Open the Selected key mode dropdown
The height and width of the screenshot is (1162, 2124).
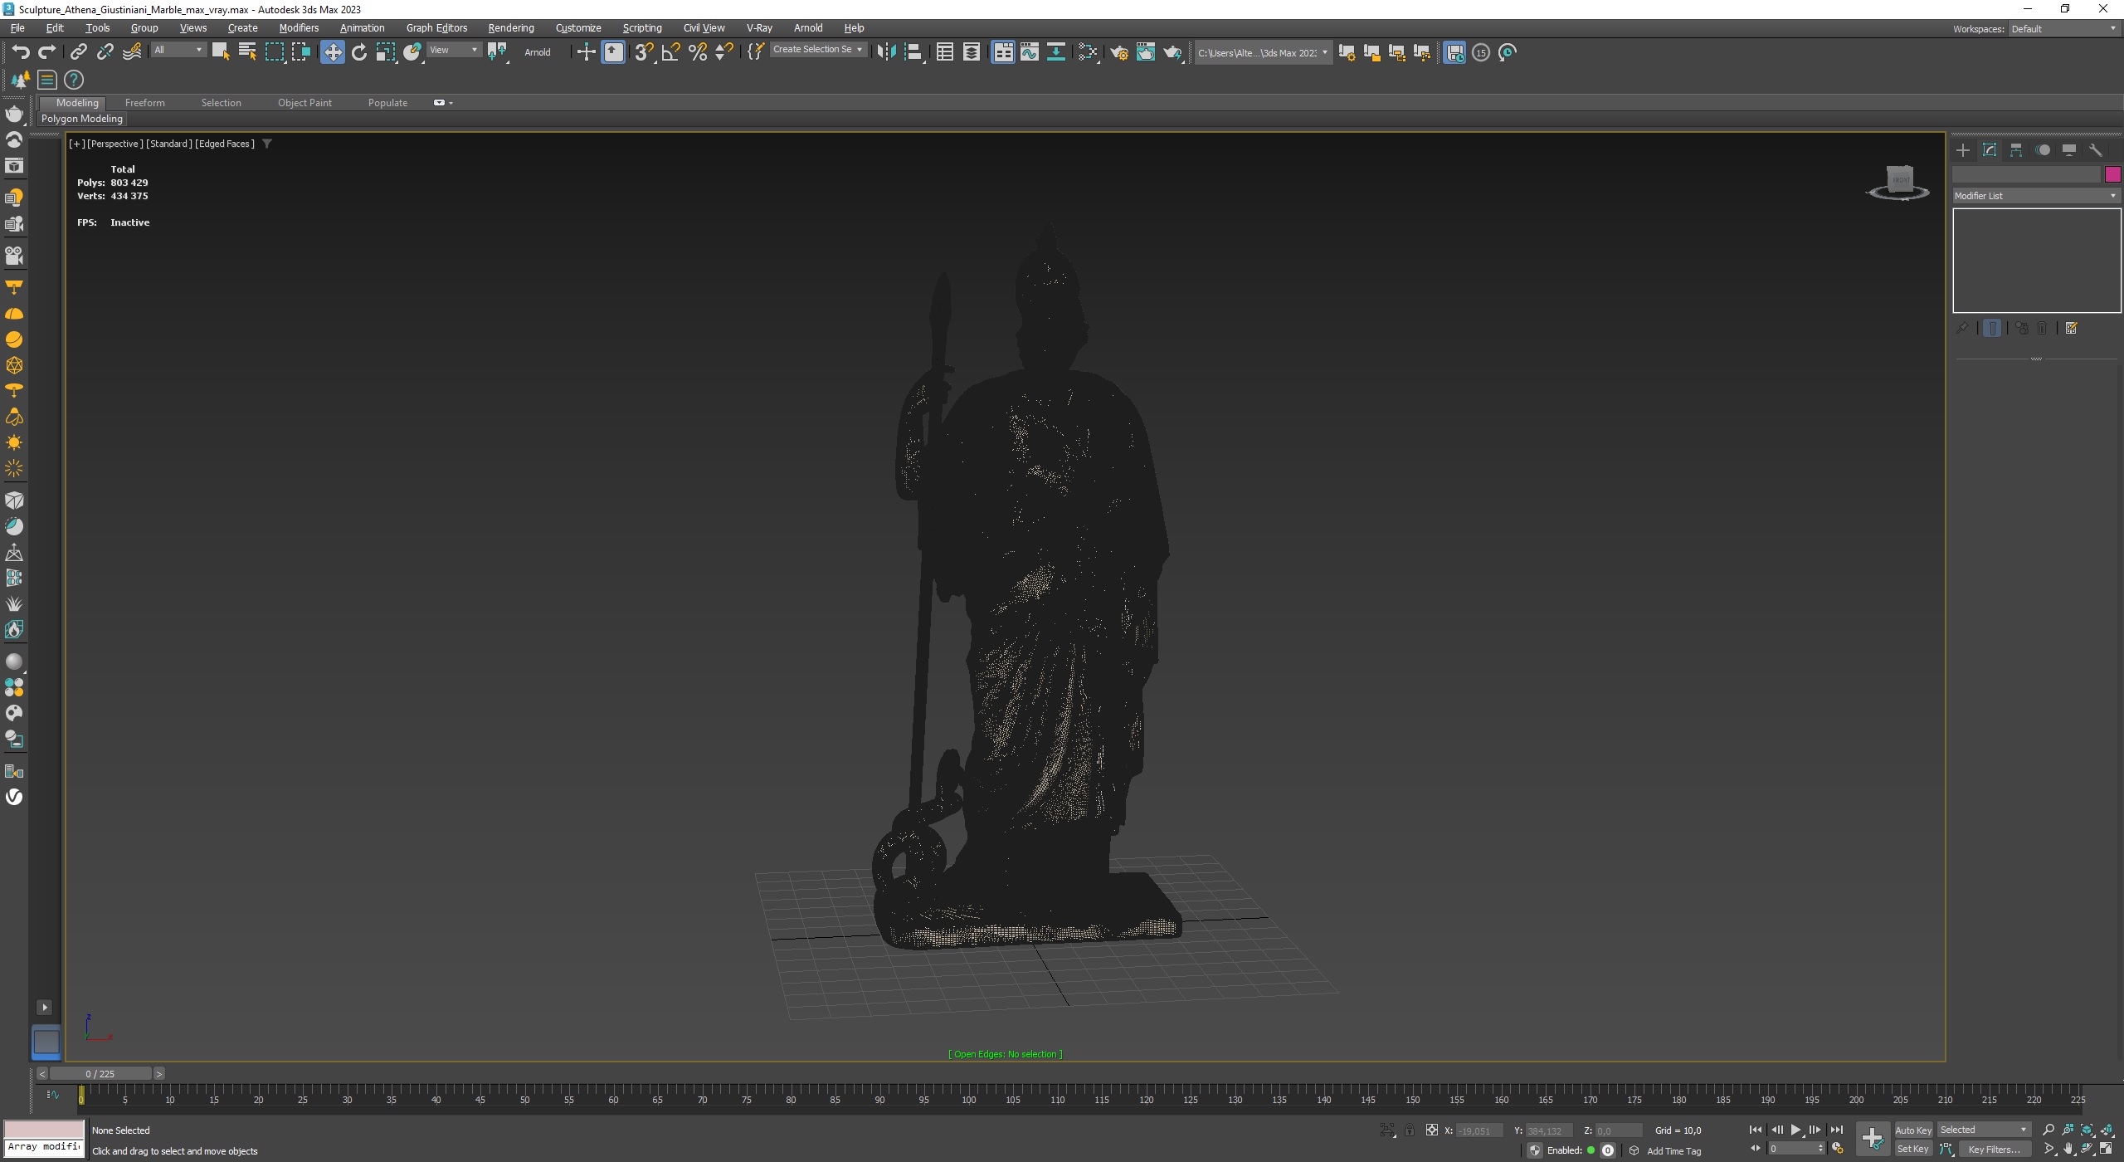[1984, 1130]
